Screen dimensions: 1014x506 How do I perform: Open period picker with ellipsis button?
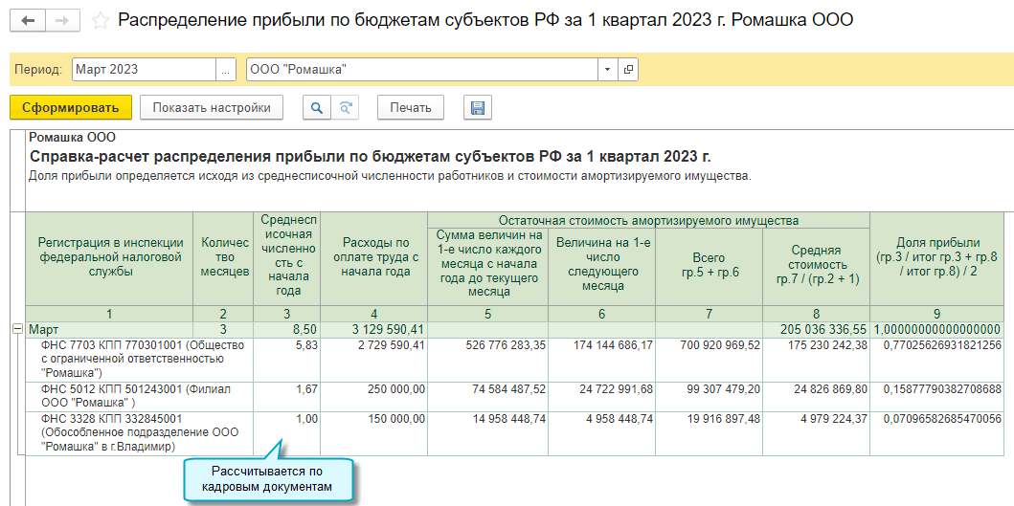pos(226,70)
